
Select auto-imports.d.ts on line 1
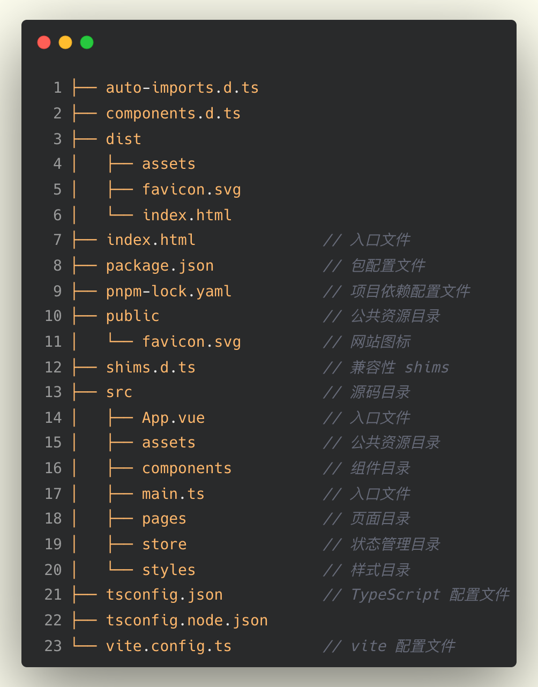tap(182, 87)
